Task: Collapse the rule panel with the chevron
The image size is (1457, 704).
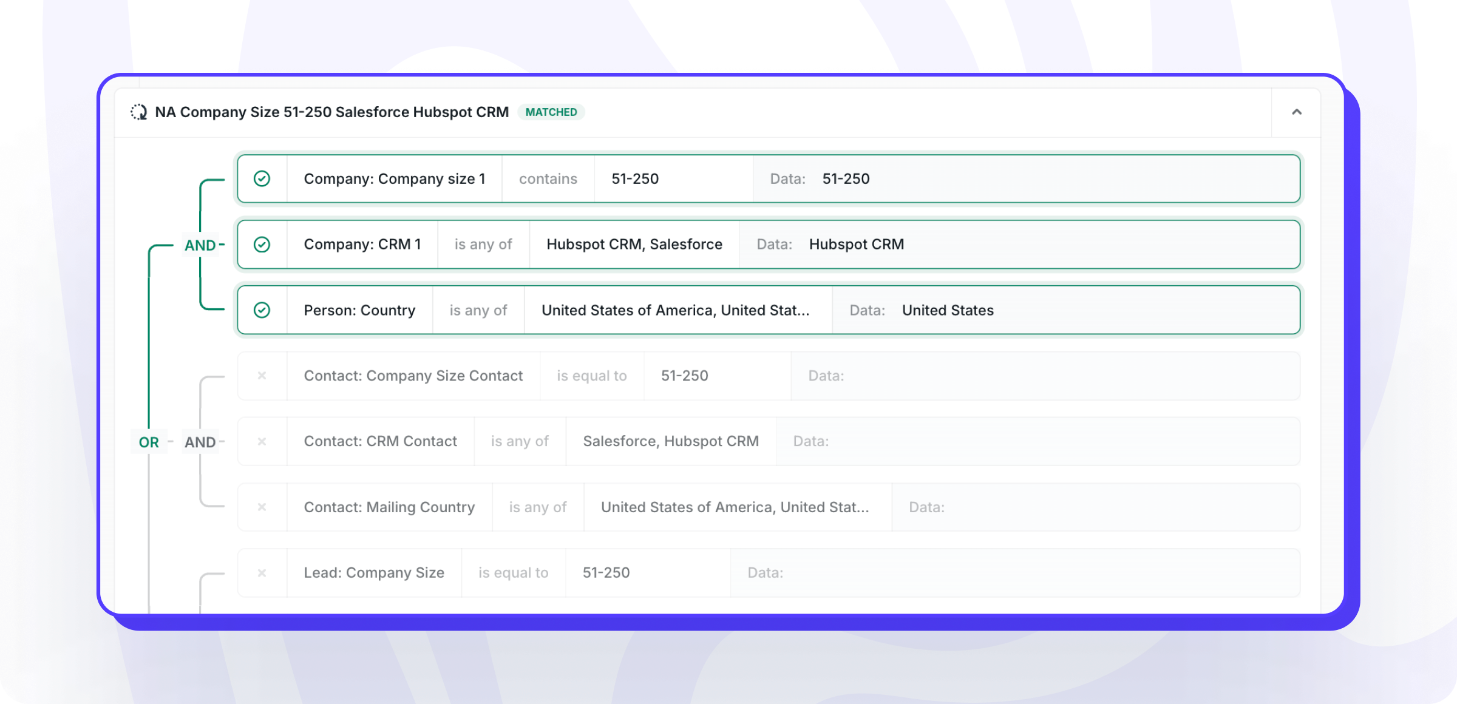Action: click(x=1296, y=112)
